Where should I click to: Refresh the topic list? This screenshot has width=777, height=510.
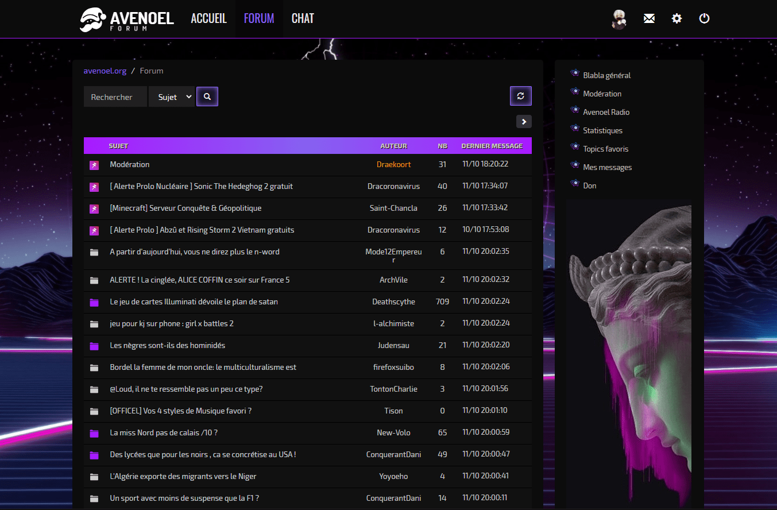coord(521,96)
